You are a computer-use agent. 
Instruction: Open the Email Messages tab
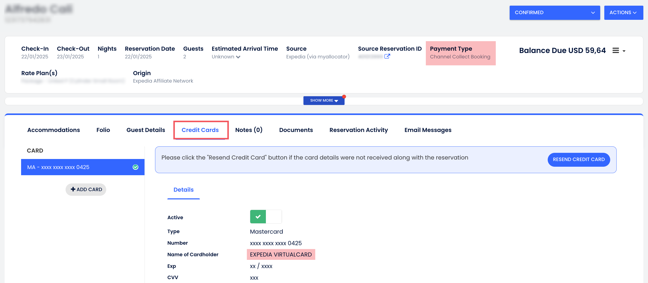pyautogui.click(x=428, y=130)
